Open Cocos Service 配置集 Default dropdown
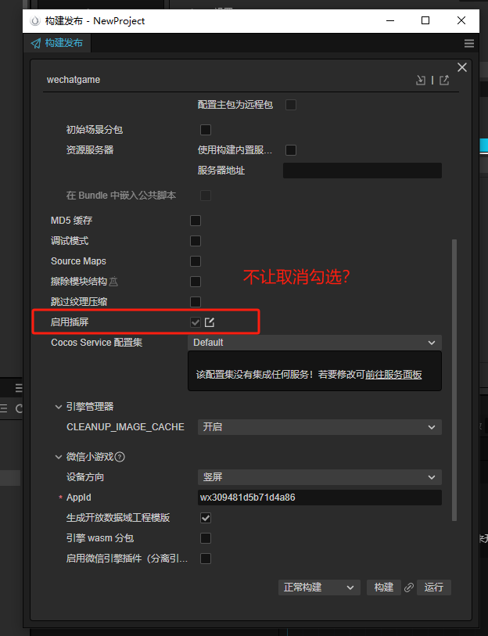This screenshot has width=488, height=636. click(x=314, y=343)
